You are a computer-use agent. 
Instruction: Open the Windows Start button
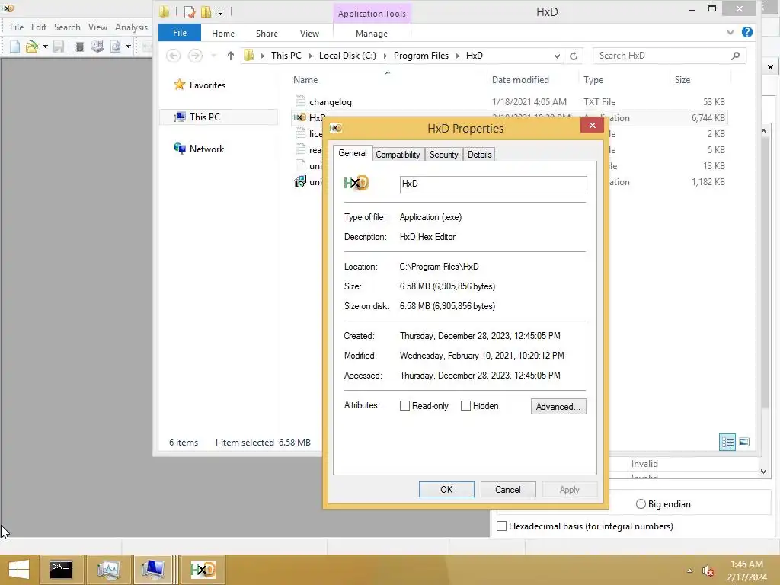(x=19, y=570)
